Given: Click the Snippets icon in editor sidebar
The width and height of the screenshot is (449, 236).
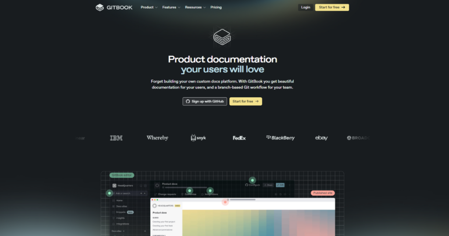Looking at the screenshot, I should click(114, 212).
